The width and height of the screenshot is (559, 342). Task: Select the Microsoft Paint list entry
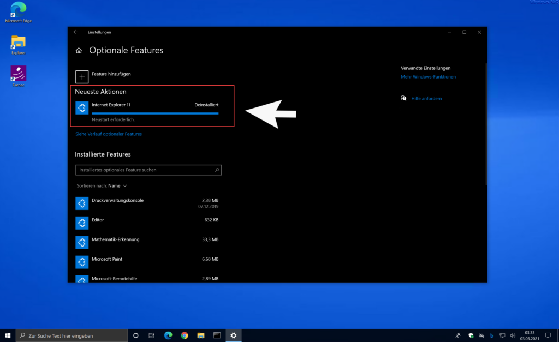pos(147,262)
